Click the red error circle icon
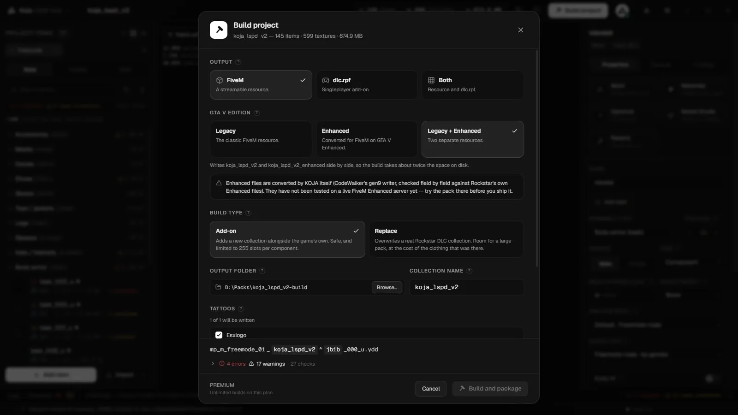738x415 pixels. click(222, 364)
